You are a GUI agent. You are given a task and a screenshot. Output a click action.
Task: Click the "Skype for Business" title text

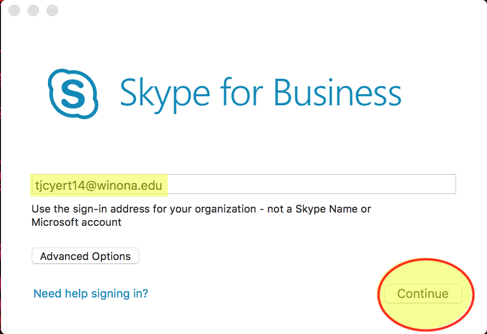(x=260, y=93)
